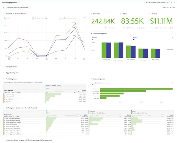Click the green Store visits legend square in bar chart
Viewport: 177px width, 143px height.
tap(92, 39)
